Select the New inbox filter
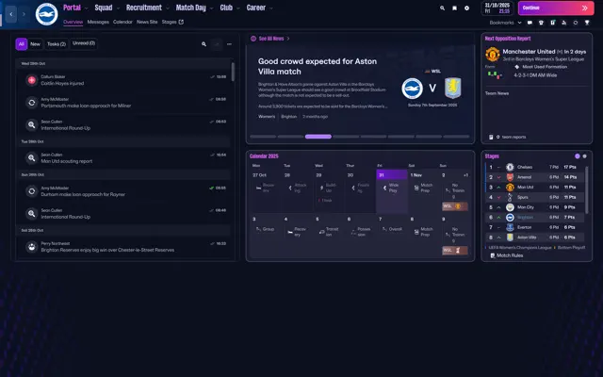 click(x=36, y=44)
